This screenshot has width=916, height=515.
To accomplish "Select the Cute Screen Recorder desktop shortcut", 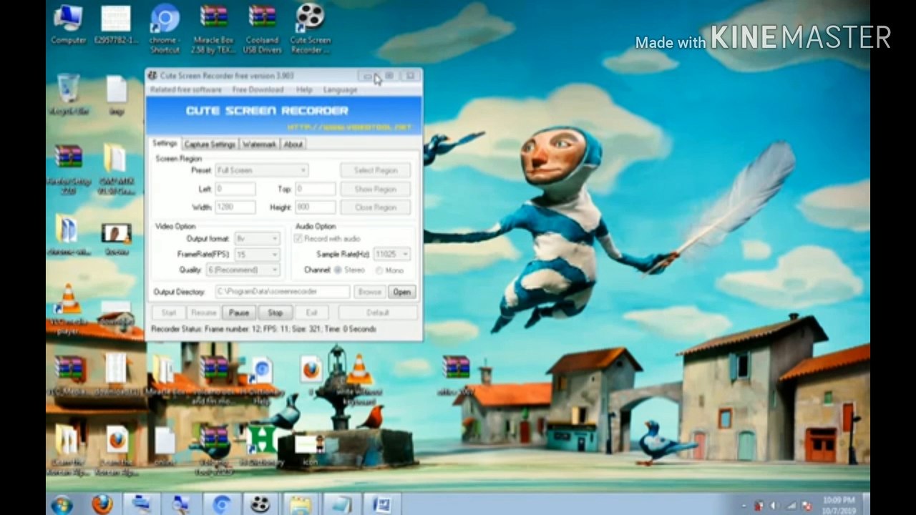I will coord(310,29).
